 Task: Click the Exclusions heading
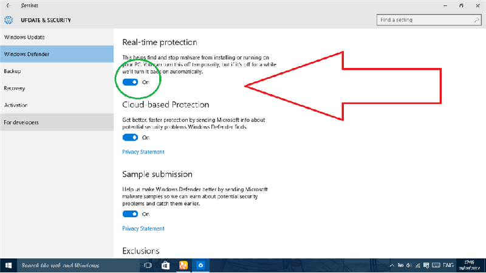click(141, 251)
